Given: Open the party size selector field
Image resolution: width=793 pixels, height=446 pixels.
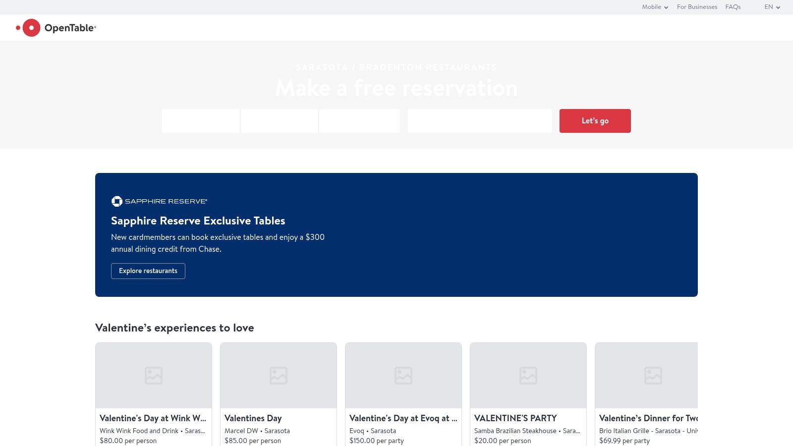Looking at the screenshot, I should point(359,121).
